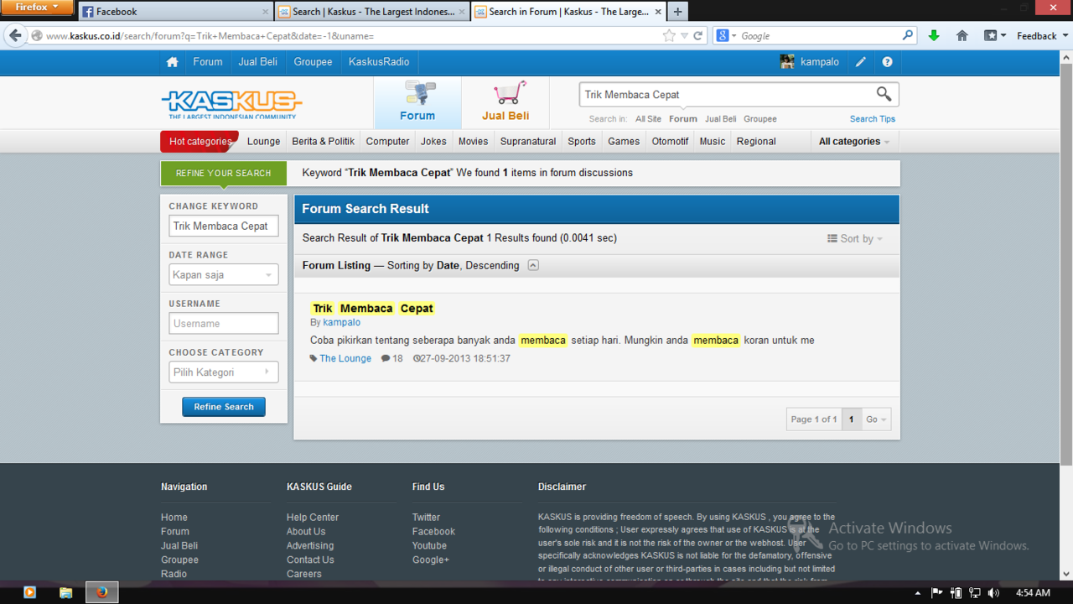Click the Change Keyword input field
Viewport: 1073px width, 604px height.
224,226
